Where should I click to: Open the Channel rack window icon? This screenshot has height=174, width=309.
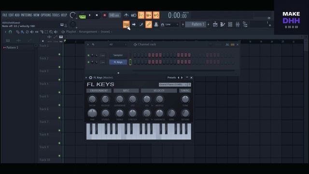(230, 25)
